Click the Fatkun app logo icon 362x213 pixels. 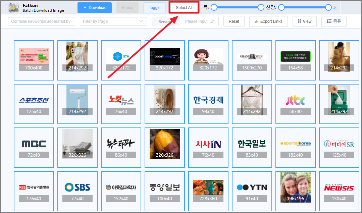(x=13, y=8)
